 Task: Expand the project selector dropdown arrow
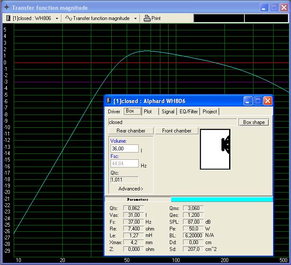57,18
